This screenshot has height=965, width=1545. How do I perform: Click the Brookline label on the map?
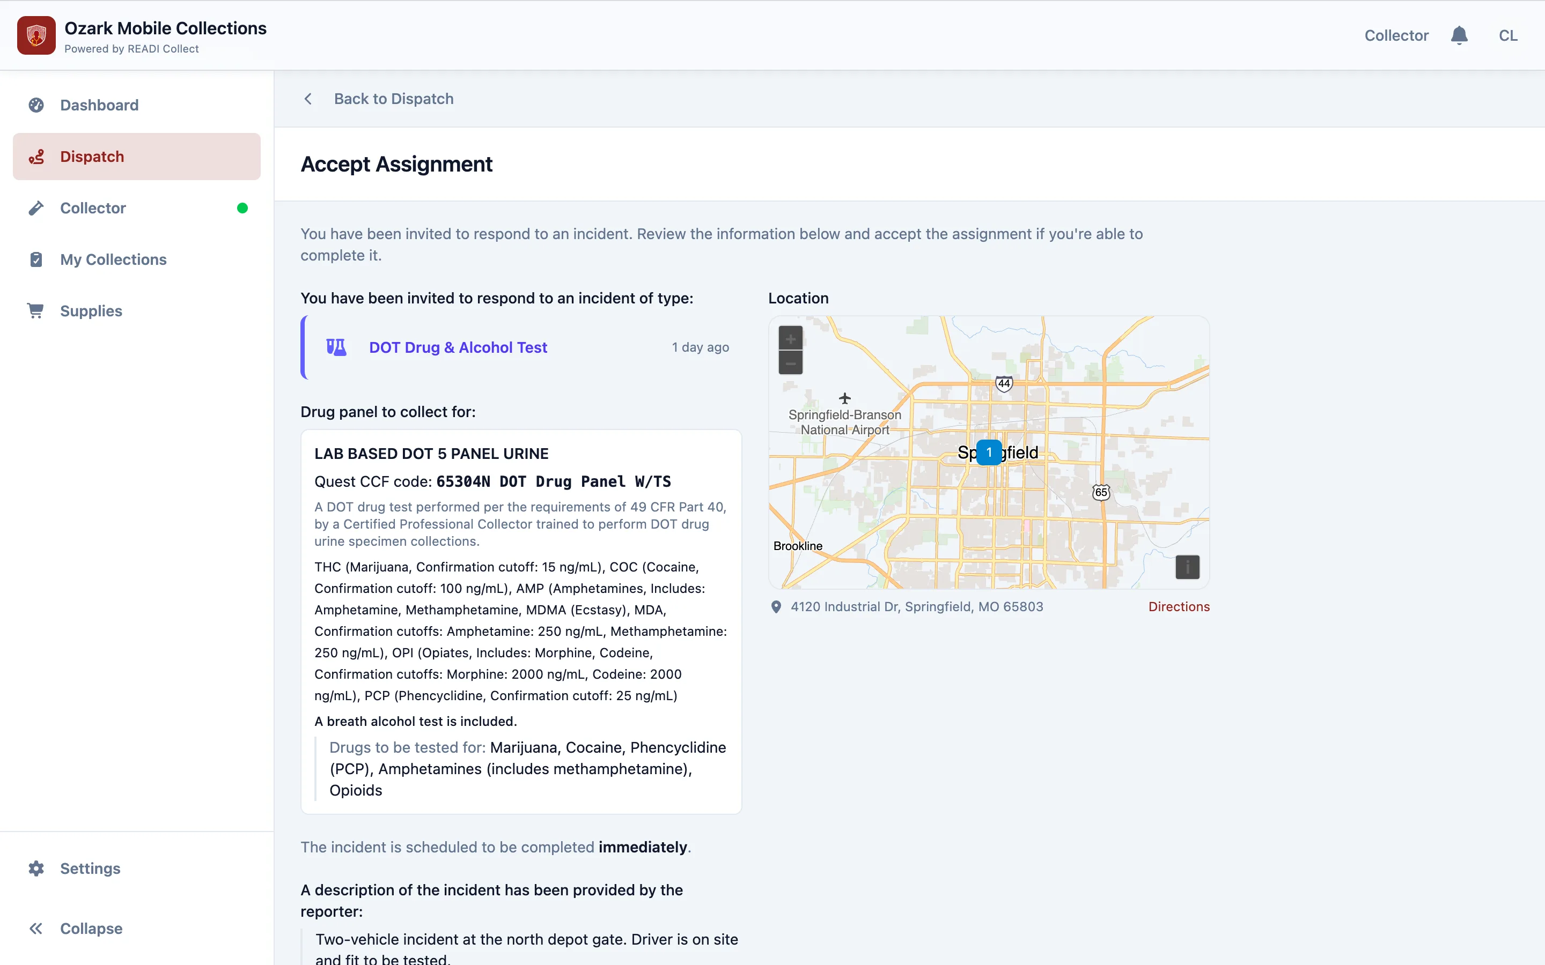798,546
